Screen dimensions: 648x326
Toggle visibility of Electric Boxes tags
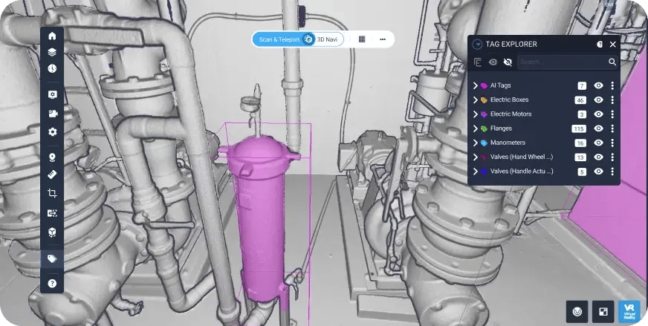click(x=598, y=100)
